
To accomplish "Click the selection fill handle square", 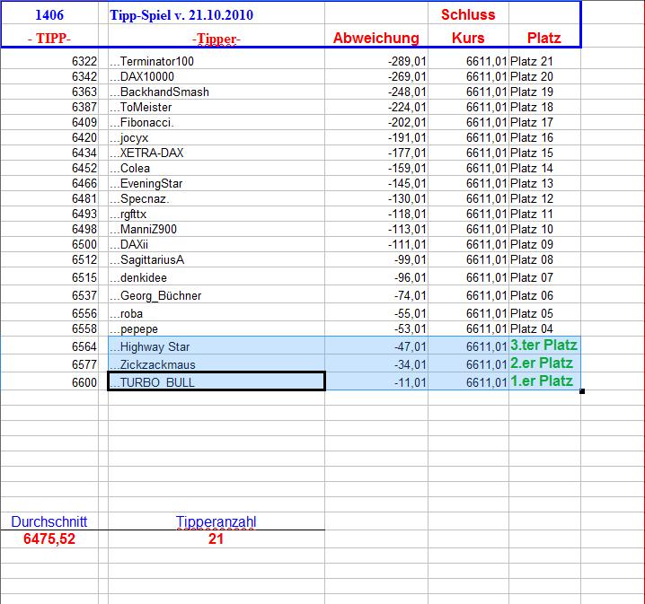I will (x=581, y=391).
